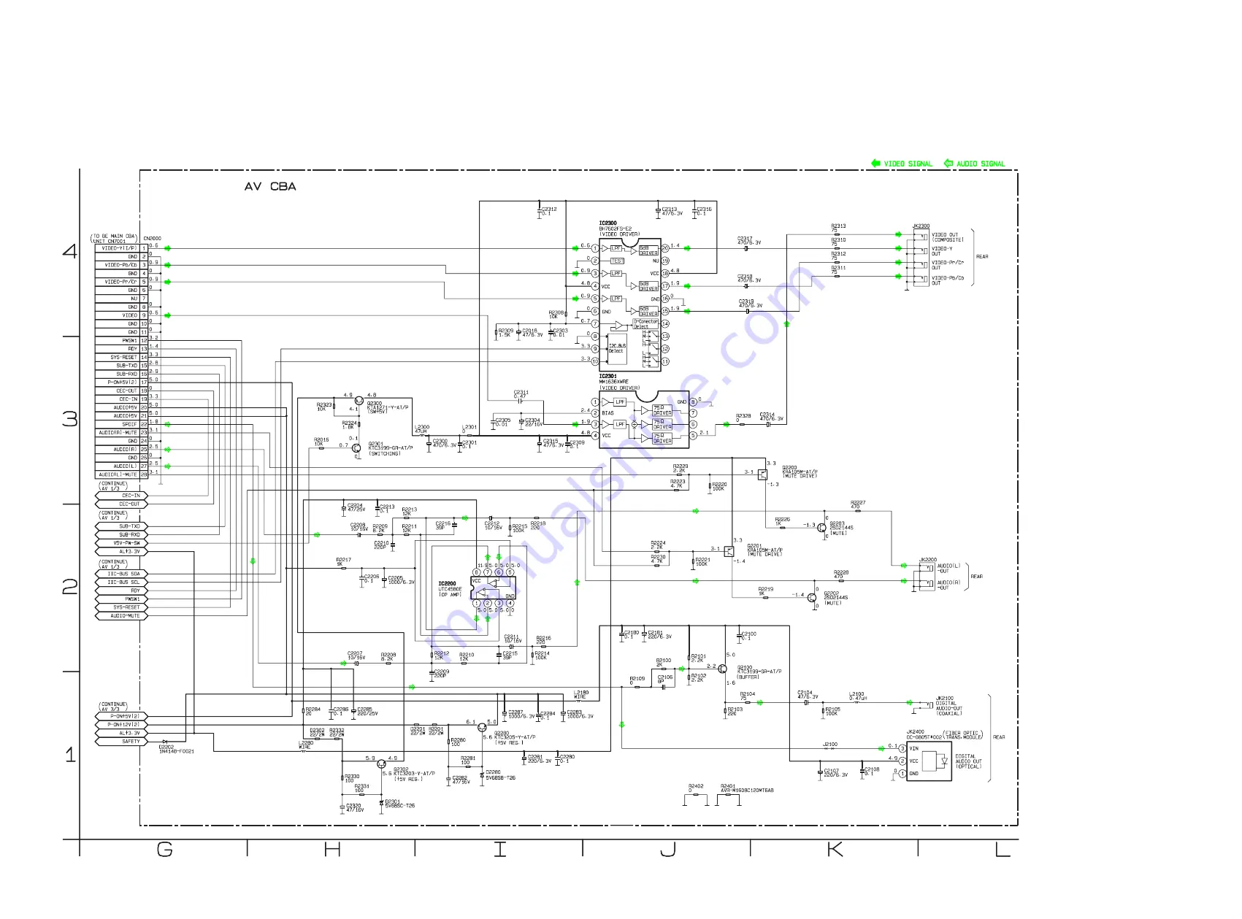Image resolution: width=1242 pixels, height=919 pixels.
Task: Click the C2317 capacitor label
Action: (749, 240)
